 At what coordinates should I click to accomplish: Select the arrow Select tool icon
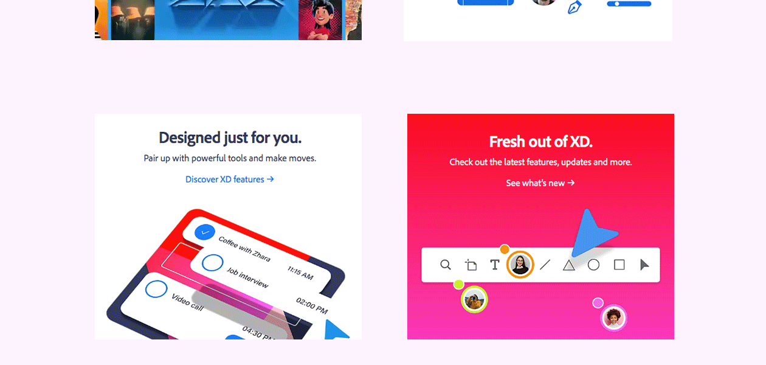(644, 265)
